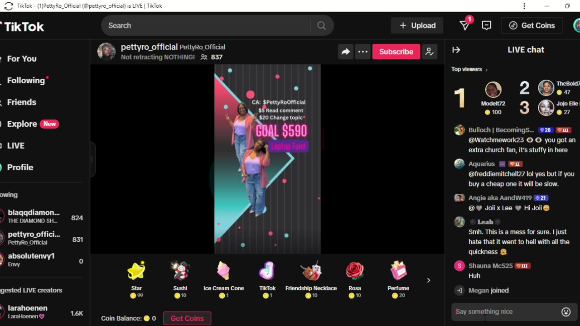
Task: Open the three-dot more options menu
Action: tap(363, 52)
